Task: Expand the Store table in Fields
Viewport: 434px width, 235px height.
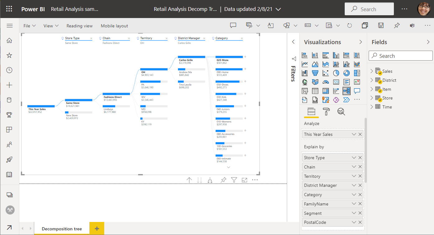Action: 371,98
